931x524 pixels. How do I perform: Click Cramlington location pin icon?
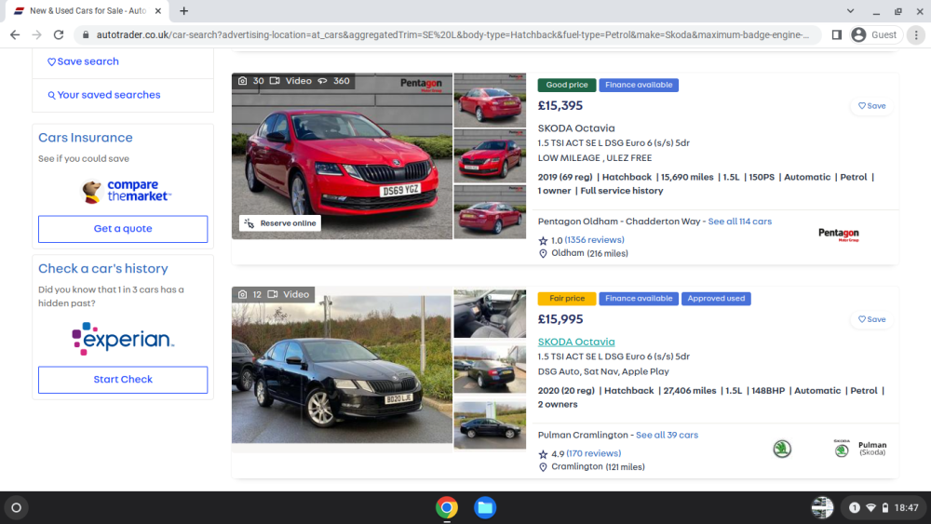[543, 467]
